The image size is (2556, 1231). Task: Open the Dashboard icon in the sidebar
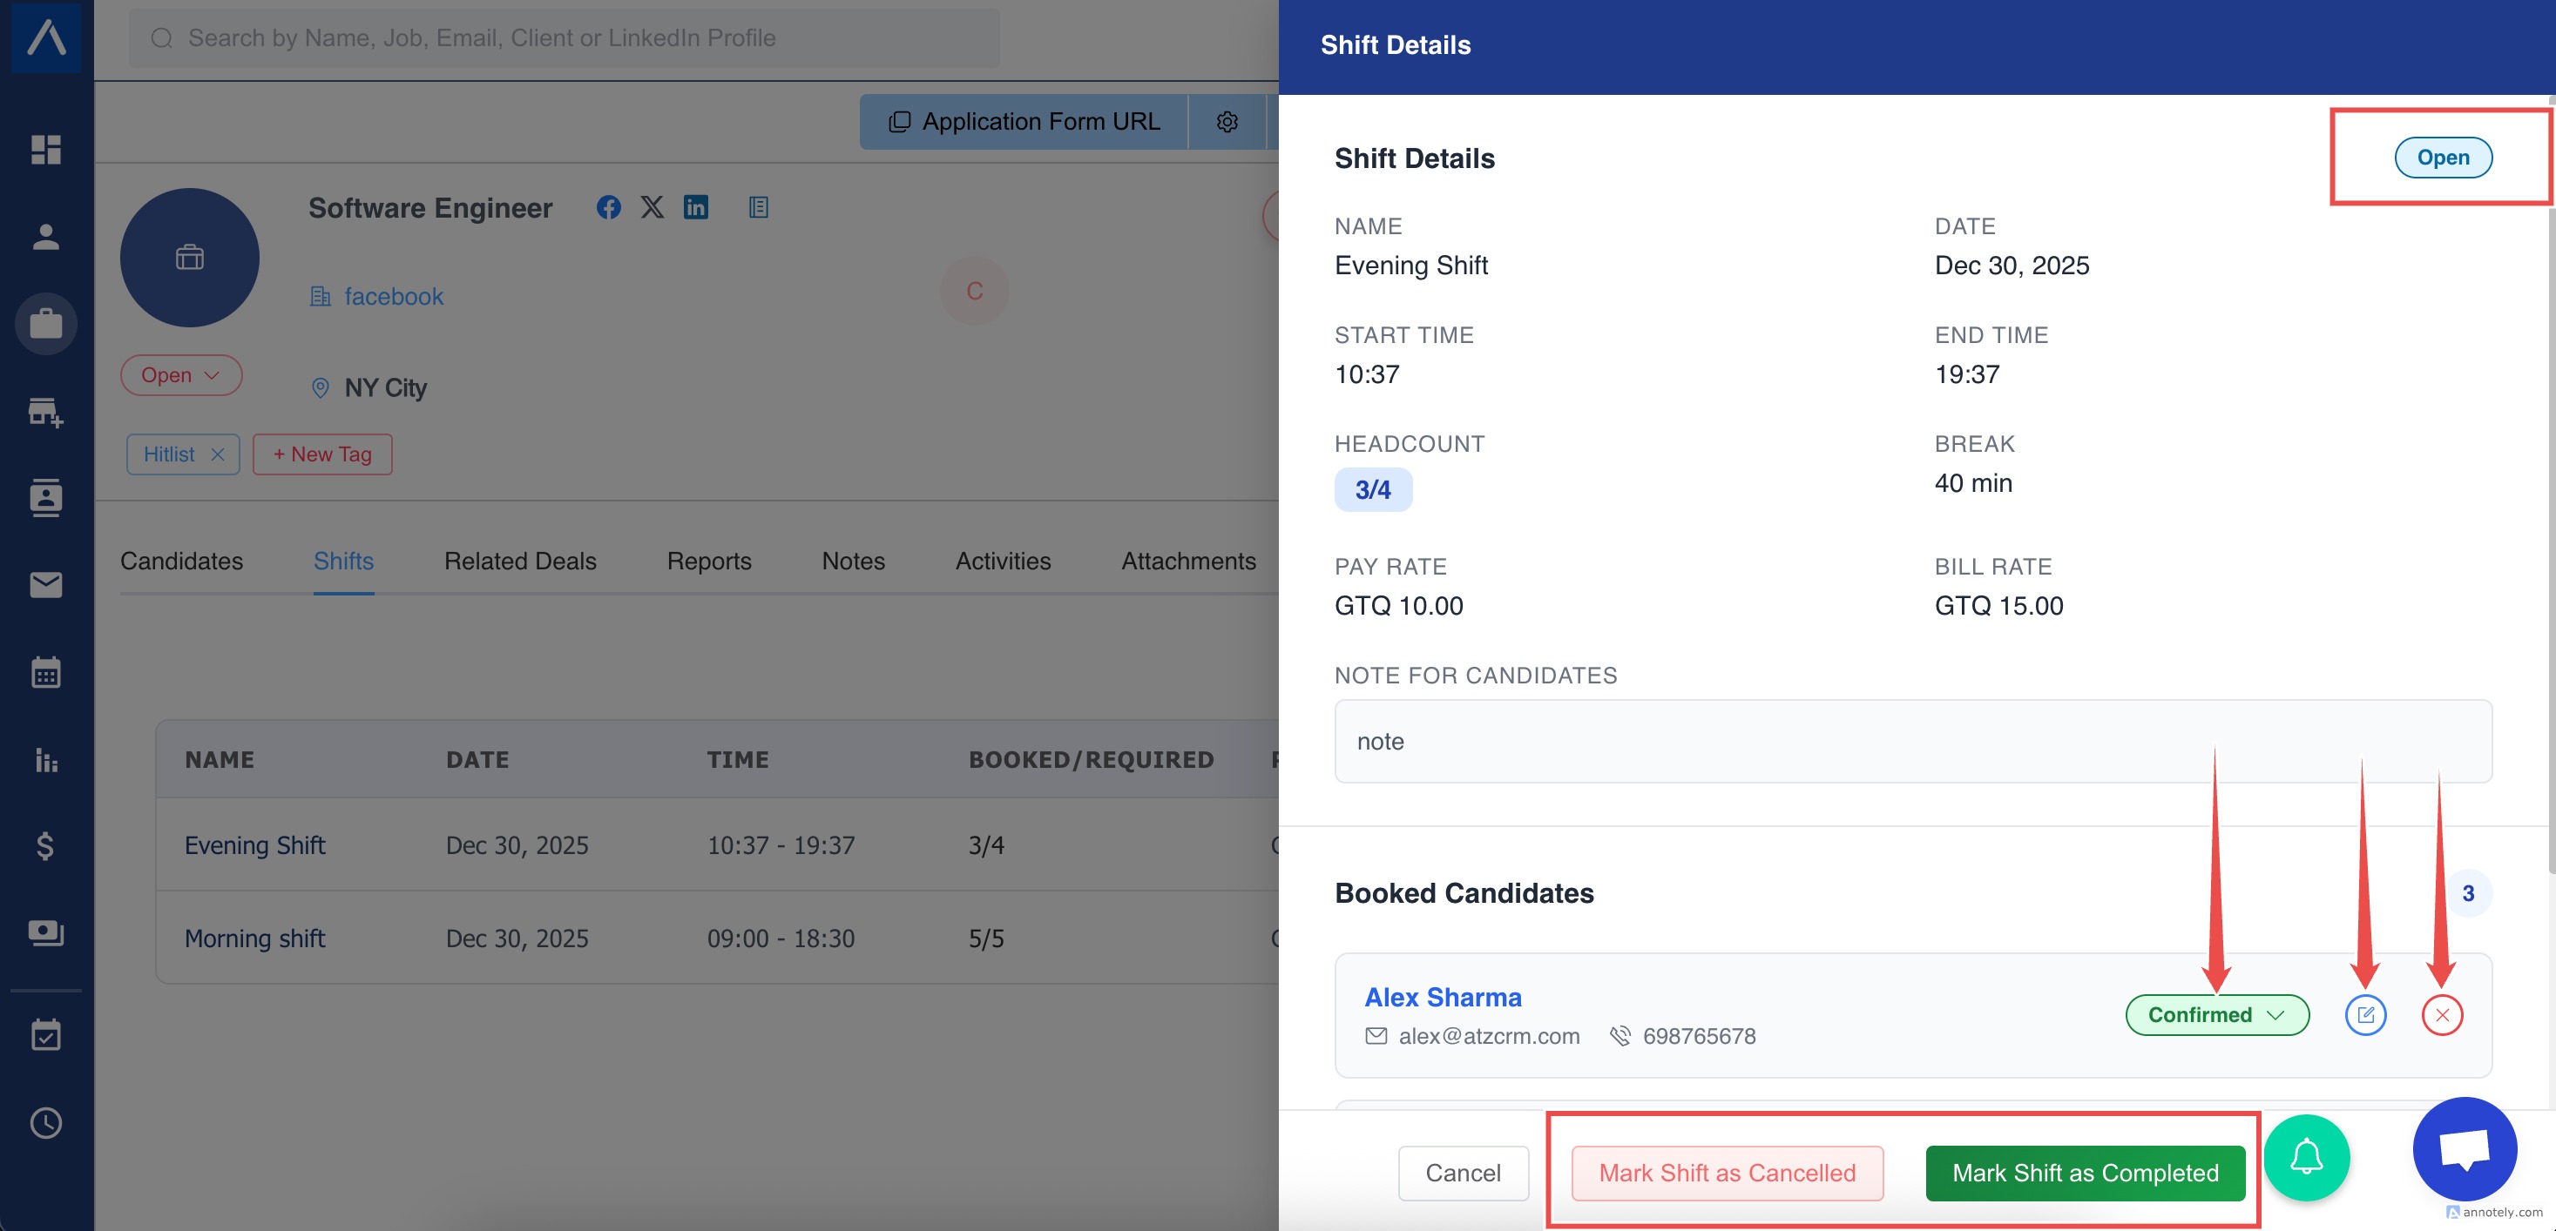pos(45,149)
